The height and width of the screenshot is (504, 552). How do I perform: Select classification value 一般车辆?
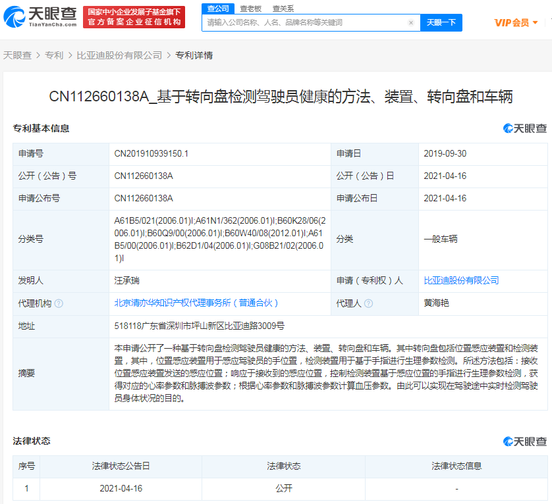pos(441,239)
